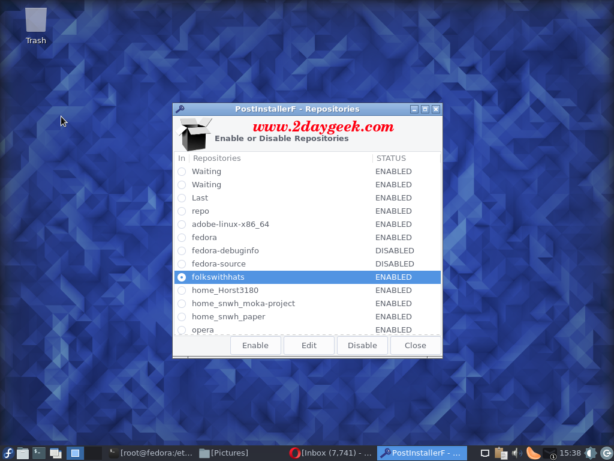
Task: Open clipboard manager tray icon
Action: pyautogui.click(x=501, y=453)
